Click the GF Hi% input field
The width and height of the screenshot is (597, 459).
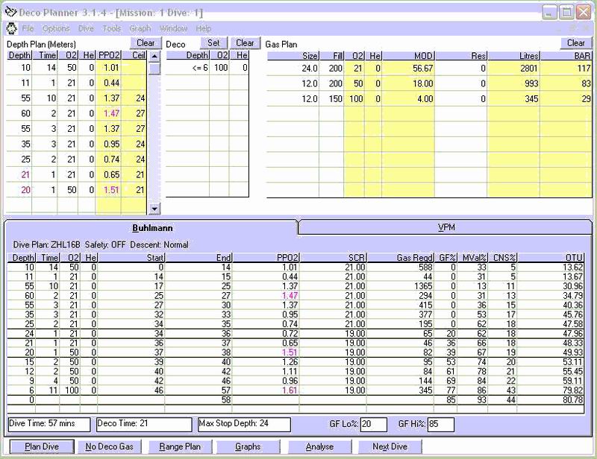[x=441, y=424]
